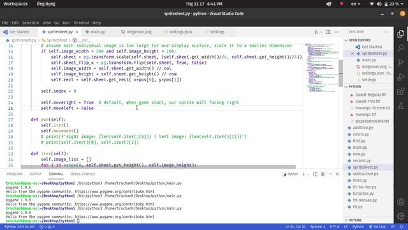Open the Manage gear in activity bar
This screenshot has width=408, height=230.
pos(401,216)
